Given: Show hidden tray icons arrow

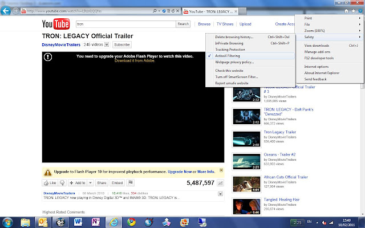Looking at the screenshot, I should (x=317, y=222).
